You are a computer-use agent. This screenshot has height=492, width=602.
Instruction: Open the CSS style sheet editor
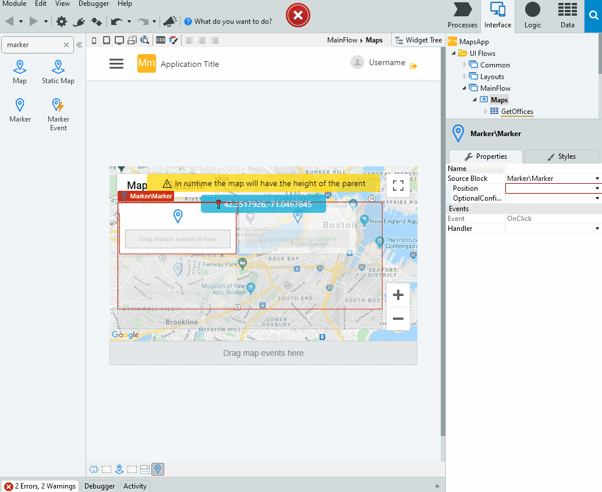[x=161, y=40]
